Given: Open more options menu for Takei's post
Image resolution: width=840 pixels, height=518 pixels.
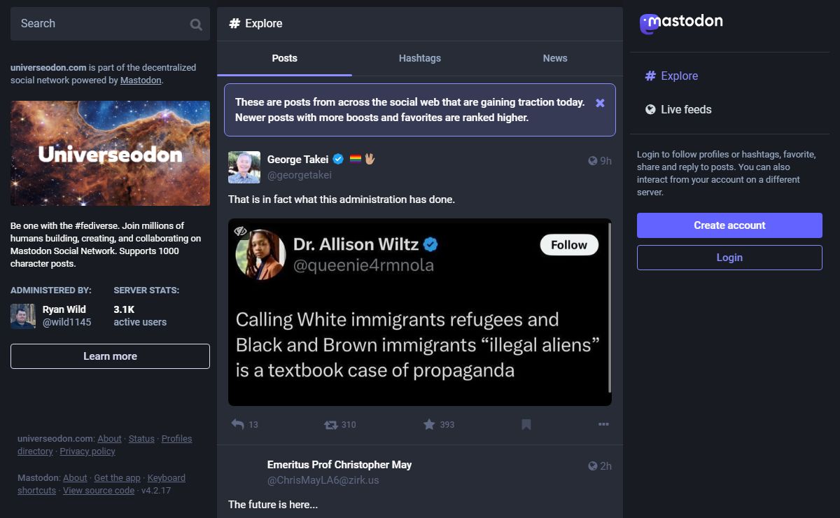Looking at the screenshot, I should pyautogui.click(x=603, y=424).
